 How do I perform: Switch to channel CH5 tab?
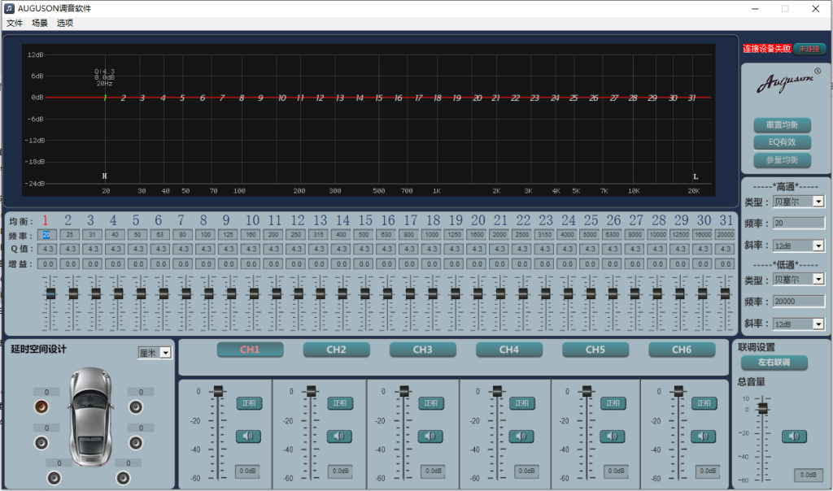(x=595, y=350)
